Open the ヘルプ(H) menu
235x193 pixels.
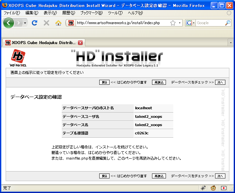135,13
